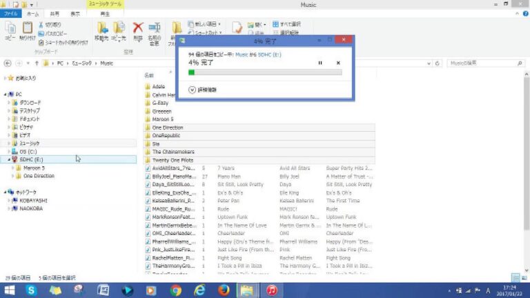Click the 切り取り scissors item
This screenshot has height=298, width=530.
click(50, 25)
